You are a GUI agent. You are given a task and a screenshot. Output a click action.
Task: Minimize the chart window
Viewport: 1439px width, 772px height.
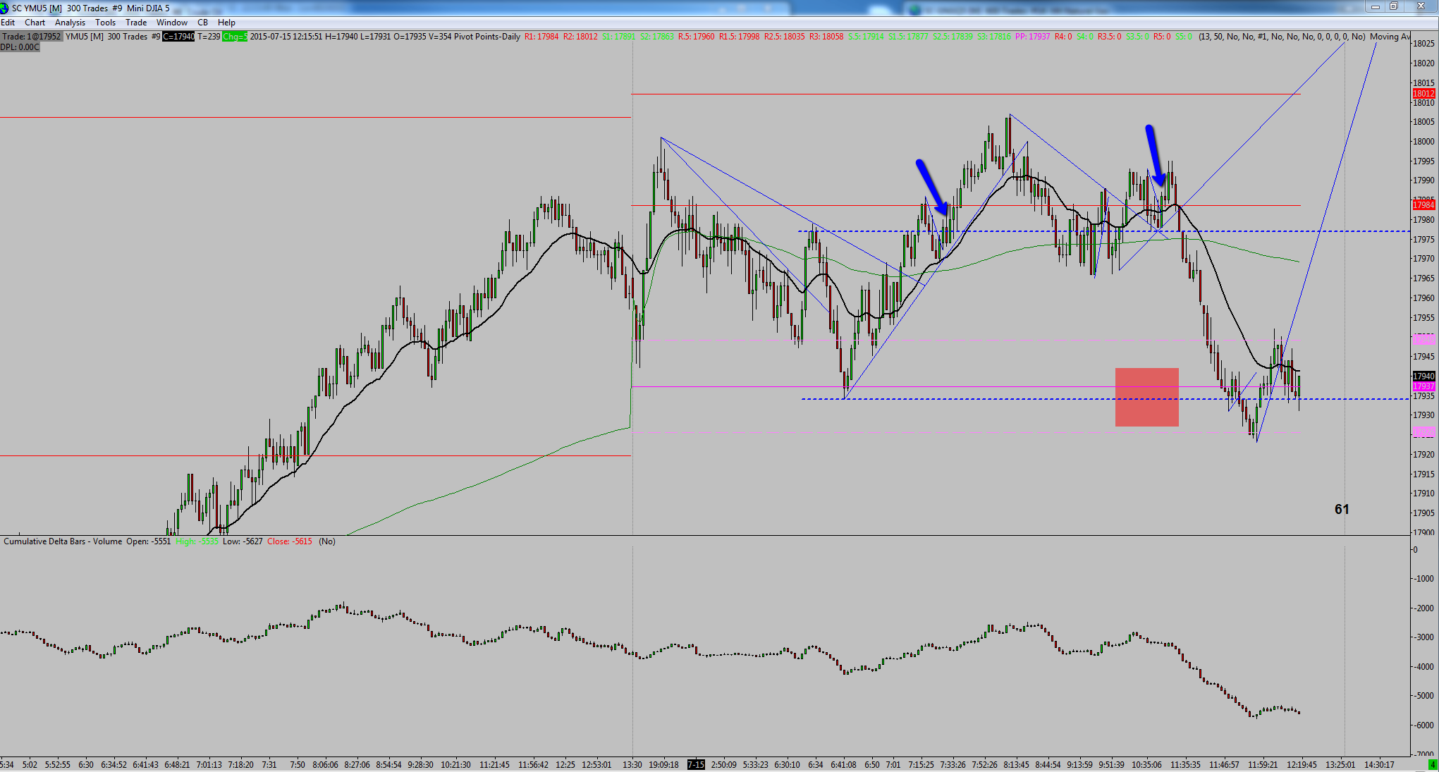[1376, 7]
